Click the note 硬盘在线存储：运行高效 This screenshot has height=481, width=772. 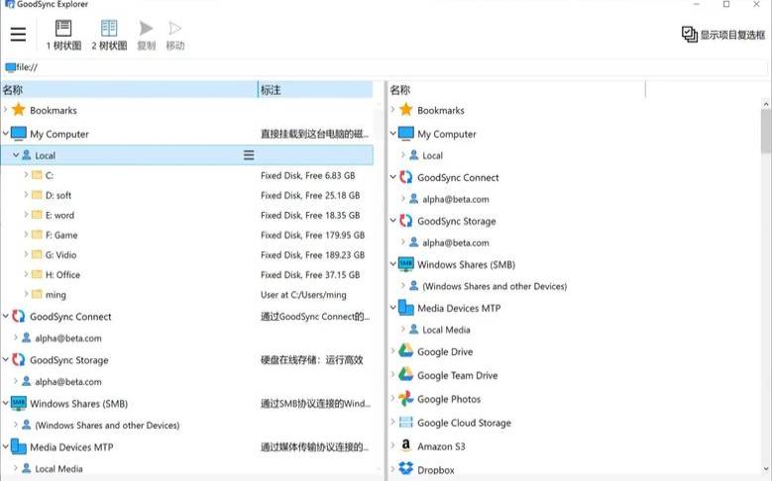click(311, 360)
